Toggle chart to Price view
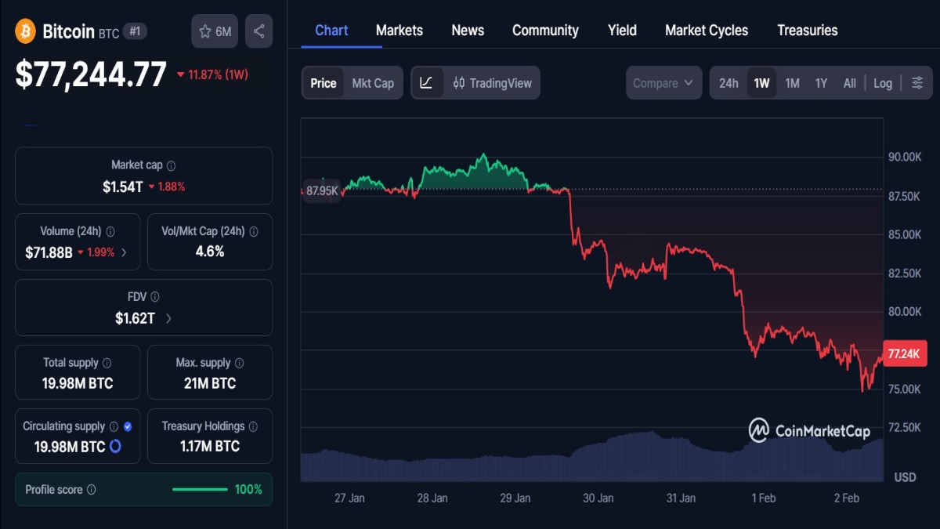Image resolution: width=940 pixels, height=529 pixels. pos(323,83)
